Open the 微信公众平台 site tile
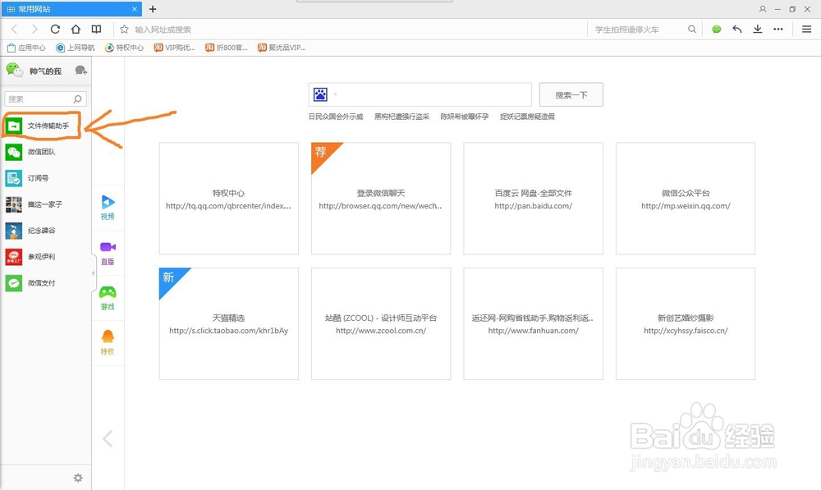 686,199
